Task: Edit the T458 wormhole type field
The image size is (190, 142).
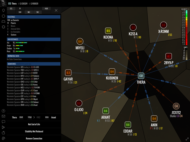Action: pos(30,118)
